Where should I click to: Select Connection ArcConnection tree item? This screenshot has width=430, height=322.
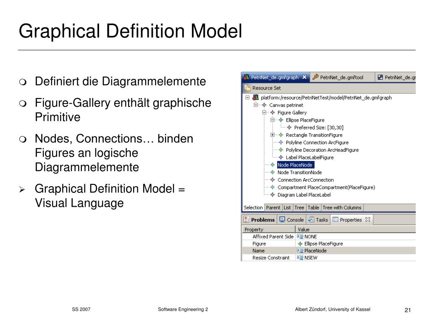point(306,180)
